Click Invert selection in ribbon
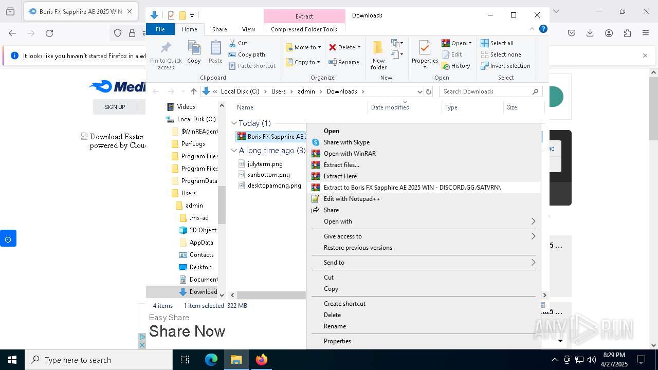Image resolution: width=658 pixels, height=370 pixels. (505, 66)
